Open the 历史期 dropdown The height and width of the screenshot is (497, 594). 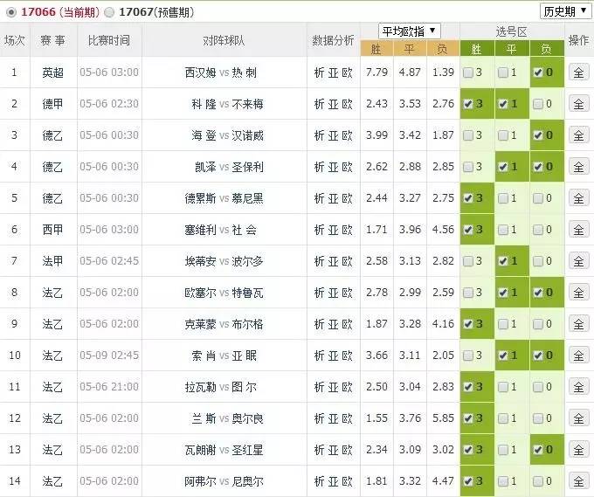[x=565, y=11]
